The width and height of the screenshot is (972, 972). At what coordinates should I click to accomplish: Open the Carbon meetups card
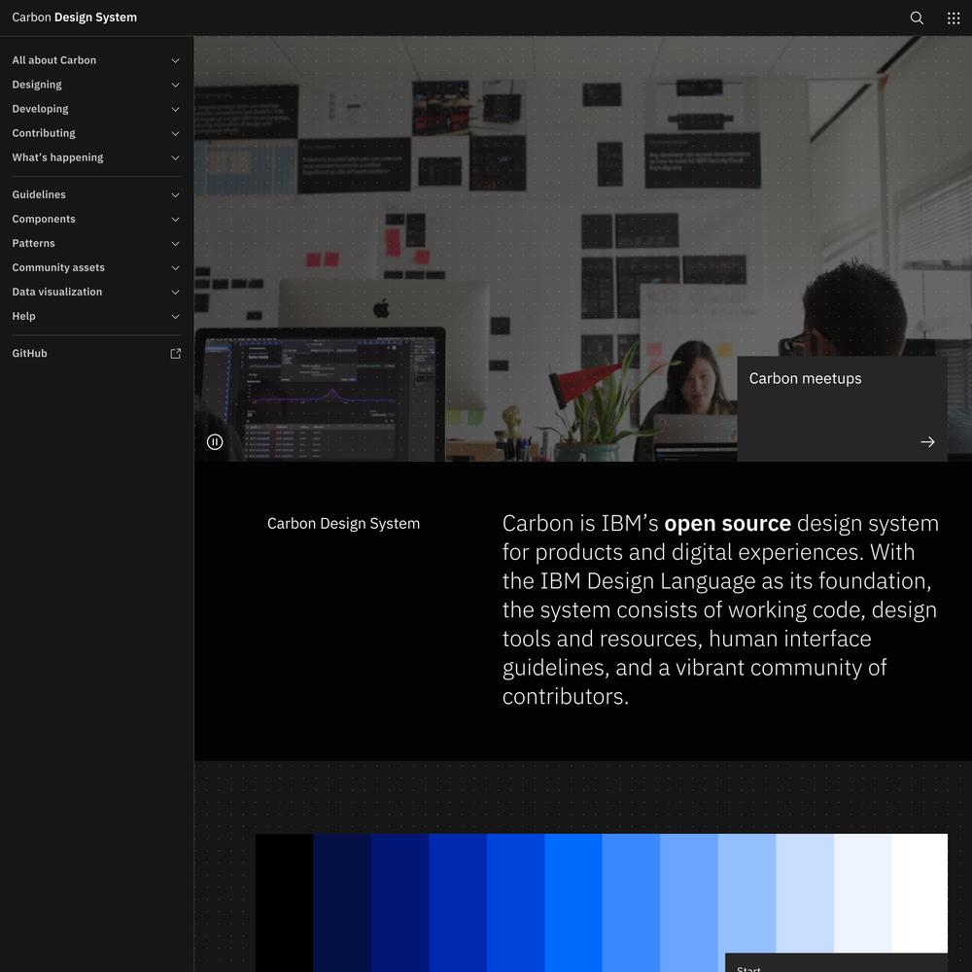tap(842, 408)
